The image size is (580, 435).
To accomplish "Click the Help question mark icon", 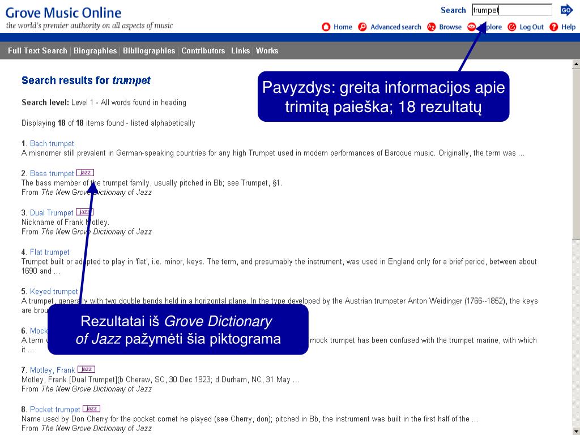I will click(554, 27).
